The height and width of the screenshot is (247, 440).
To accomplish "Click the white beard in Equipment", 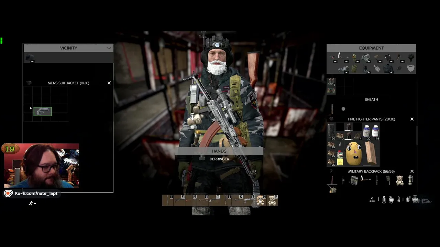I will coord(410,68).
